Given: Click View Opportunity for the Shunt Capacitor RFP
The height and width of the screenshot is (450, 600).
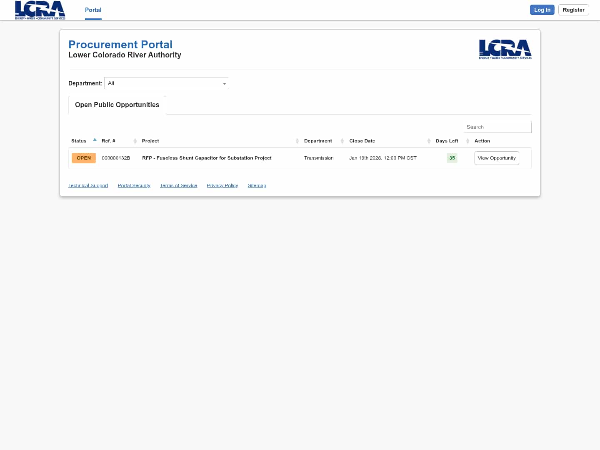Looking at the screenshot, I should click(x=497, y=158).
